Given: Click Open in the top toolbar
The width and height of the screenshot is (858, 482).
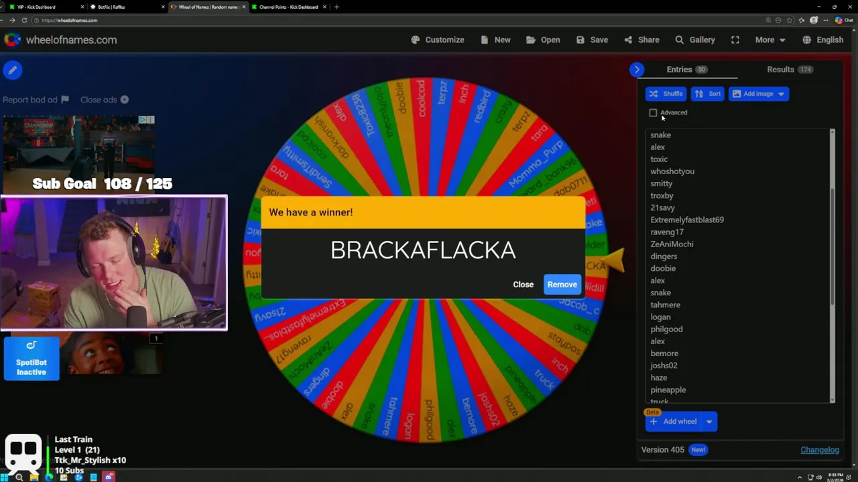Looking at the screenshot, I should coord(543,40).
